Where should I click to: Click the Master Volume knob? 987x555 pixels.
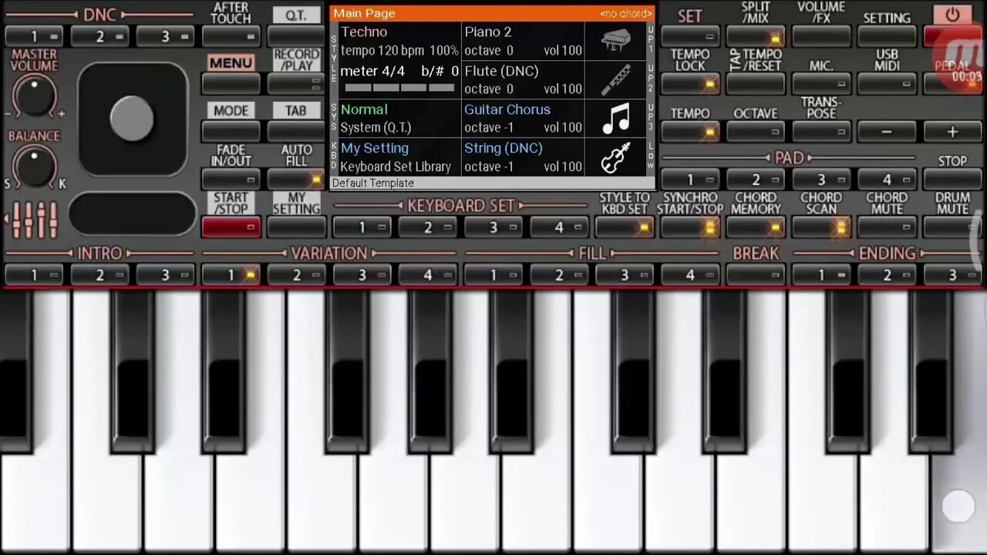click(x=34, y=96)
